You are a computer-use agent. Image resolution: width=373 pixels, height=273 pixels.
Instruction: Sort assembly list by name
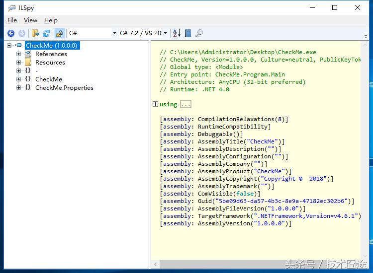(x=177, y=33)
